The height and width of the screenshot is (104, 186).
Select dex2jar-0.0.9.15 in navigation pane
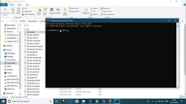tap(12, 42)
